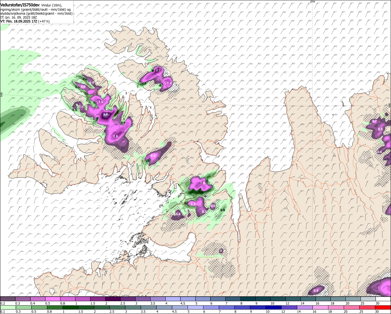Image resolution: width=391 pixels, height=314 pixels.
Task: Click the 0.9 precipitation value on the map
Action: pyautogui.click(x=193, y=204)
